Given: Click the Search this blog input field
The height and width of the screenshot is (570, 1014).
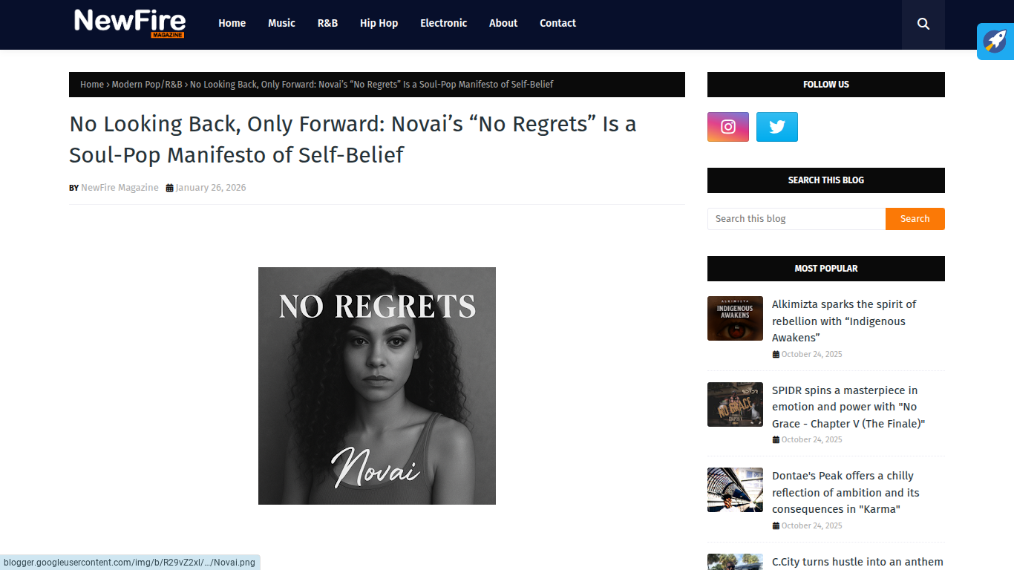Looking at the screenshot, I should 797,219.
